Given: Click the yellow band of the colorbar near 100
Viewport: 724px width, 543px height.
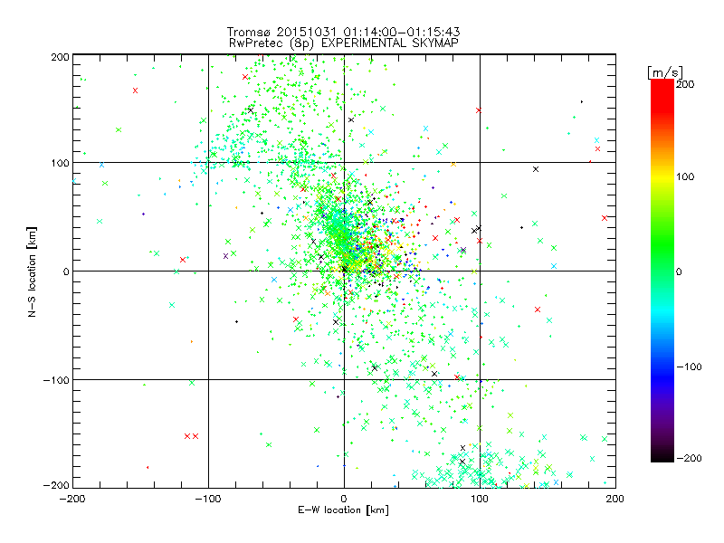Looking at the screenshot, I should (x=662, y=177).
